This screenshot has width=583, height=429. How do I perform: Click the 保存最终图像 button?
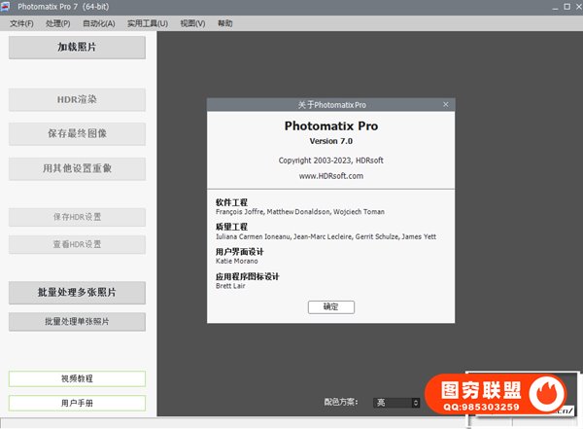coord(77,133)
